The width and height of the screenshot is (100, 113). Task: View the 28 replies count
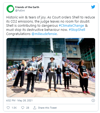click(x=28, y=108)
